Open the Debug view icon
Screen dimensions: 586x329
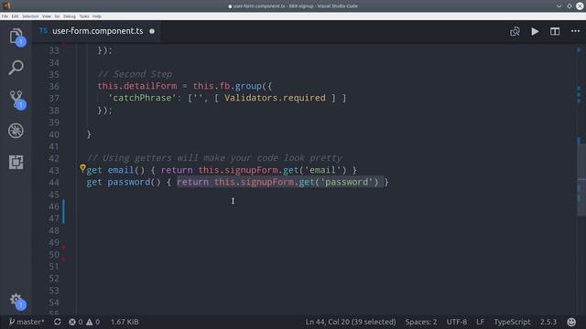[x=16, y=131]
